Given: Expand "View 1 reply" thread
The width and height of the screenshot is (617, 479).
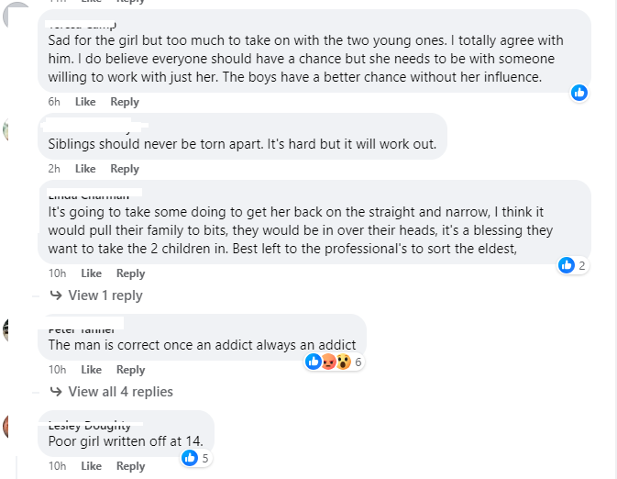Looking at the screenshot, I should (105, 295).
